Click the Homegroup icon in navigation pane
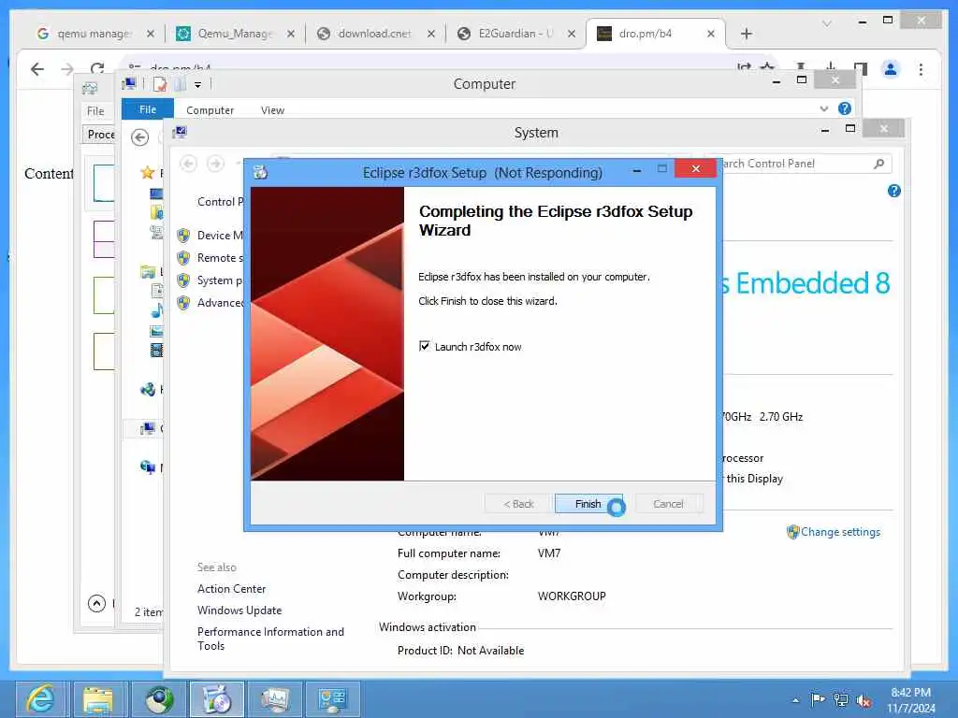Viewport: 958px width, 718px height. coord(147,389)
